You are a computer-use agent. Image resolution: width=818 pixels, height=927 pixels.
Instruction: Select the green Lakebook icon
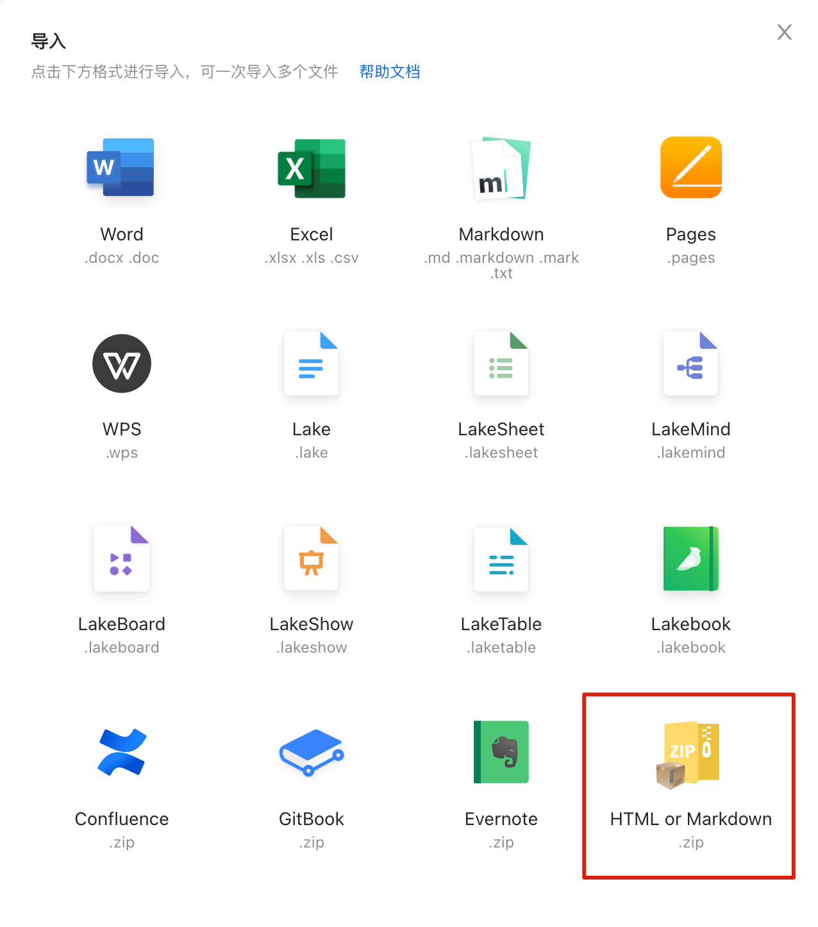tap(691, 558)
